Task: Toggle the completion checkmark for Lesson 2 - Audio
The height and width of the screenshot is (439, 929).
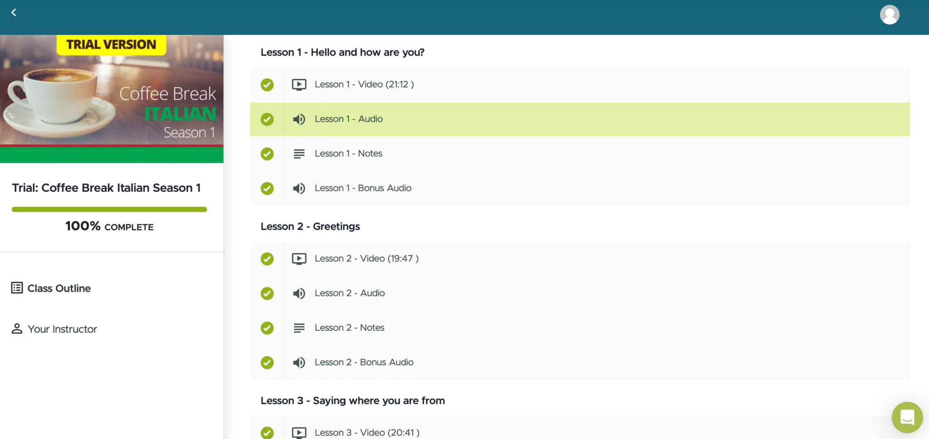Action: (267, 294)
